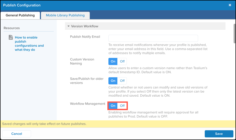
Task: Click the document icon under Resources
Action: [11, 37]
